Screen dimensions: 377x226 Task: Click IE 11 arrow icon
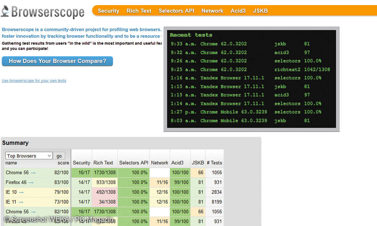[x=21, y=202]
